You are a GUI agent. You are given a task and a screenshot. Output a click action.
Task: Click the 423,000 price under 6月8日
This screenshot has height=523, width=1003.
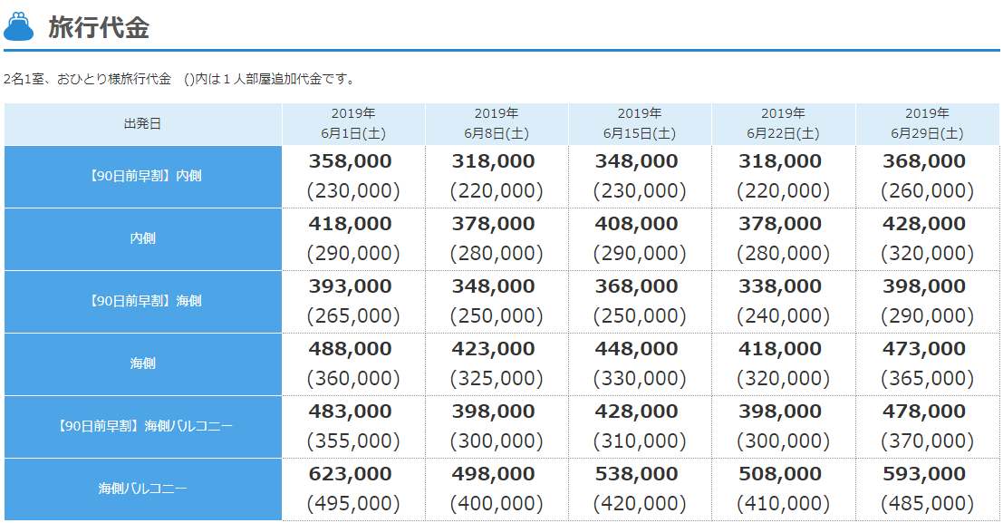[x=493, y=349]
